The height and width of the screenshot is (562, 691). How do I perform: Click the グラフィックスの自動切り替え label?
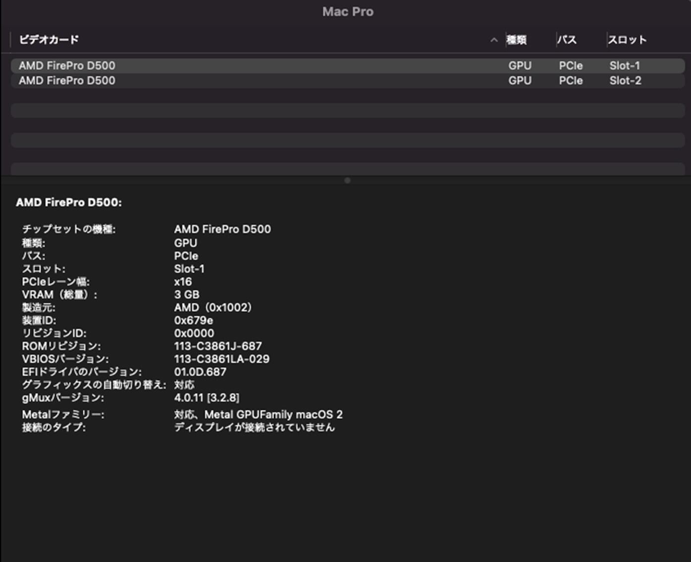click(94, 385)
